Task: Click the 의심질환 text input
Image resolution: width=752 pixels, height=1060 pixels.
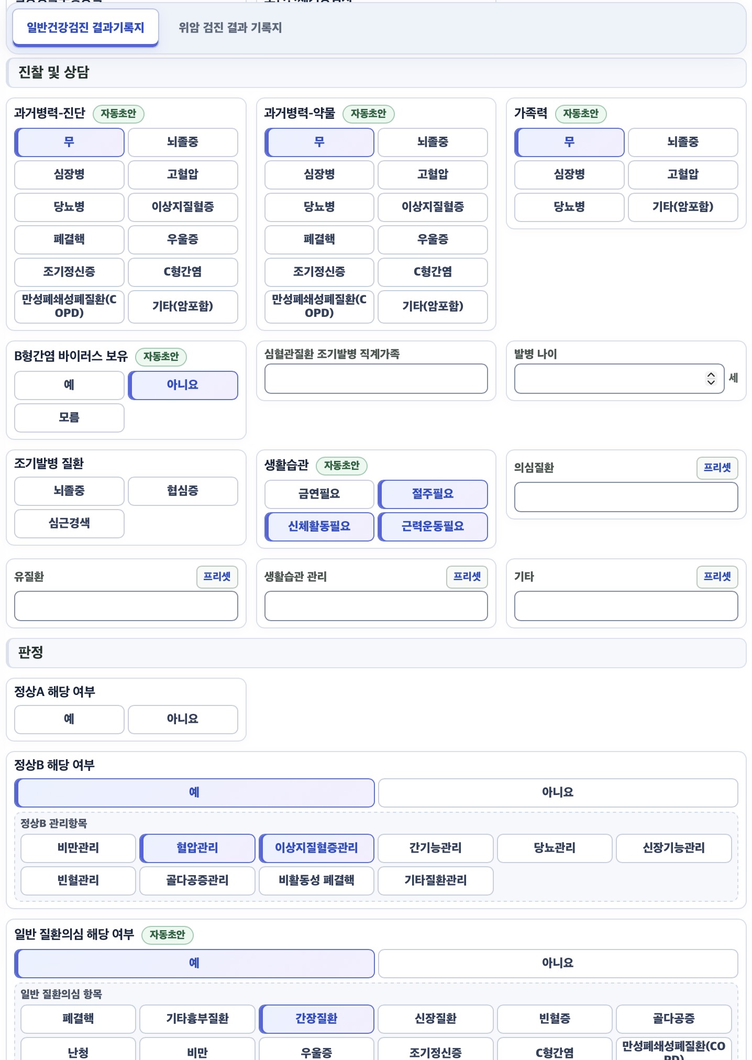Action: pyautogui.click(x=626, y=497)
